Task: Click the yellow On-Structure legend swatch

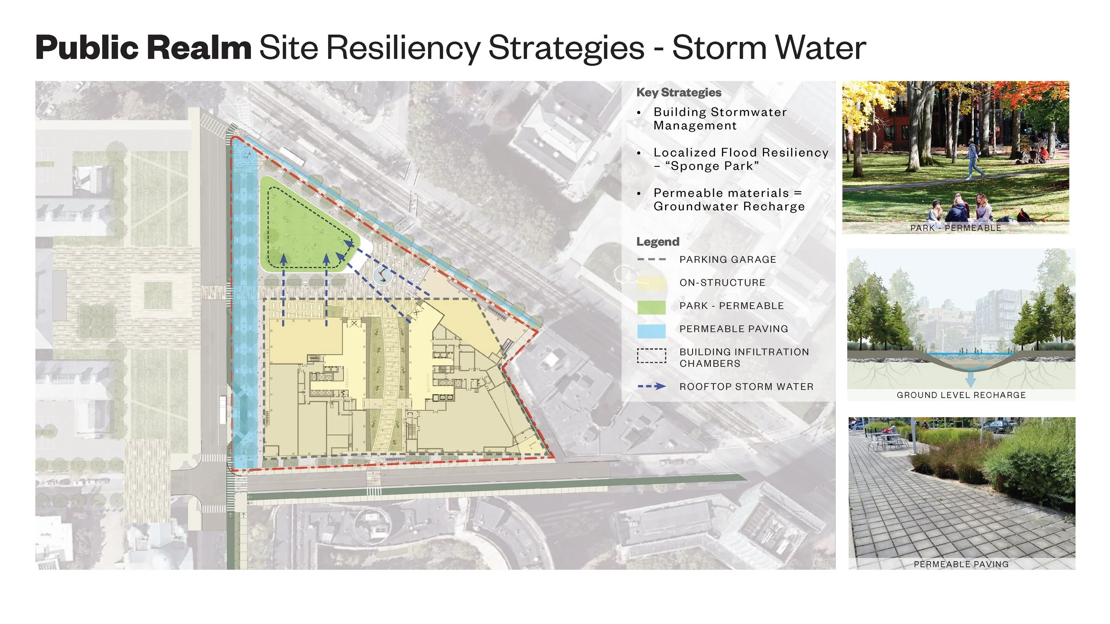Action: click(x=651, y=283)
